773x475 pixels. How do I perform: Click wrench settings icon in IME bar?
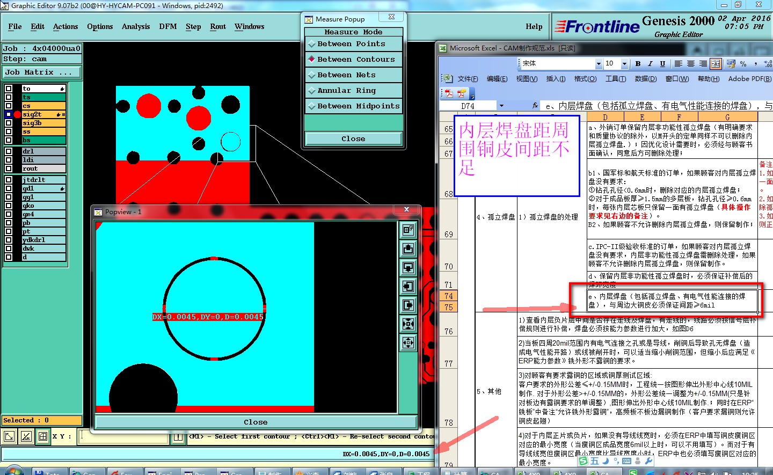(648, 461)
